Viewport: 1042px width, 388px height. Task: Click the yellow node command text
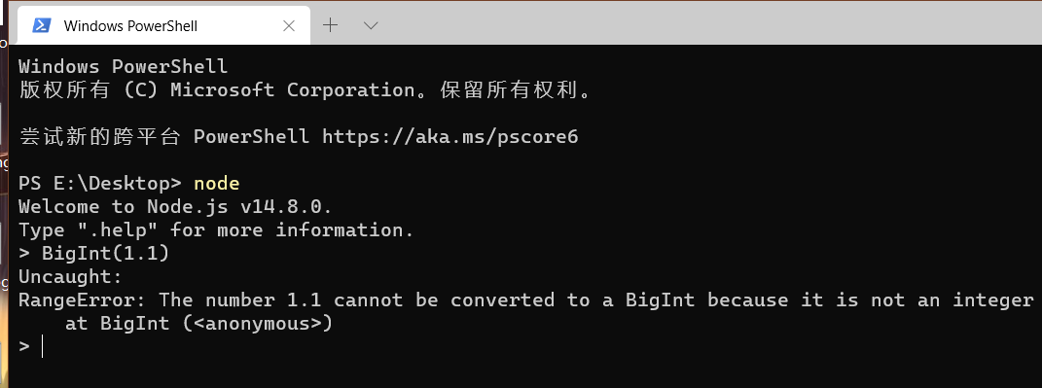coord(217,184)
